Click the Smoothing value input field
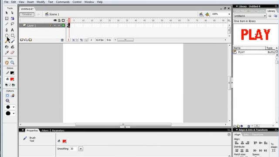Screen dimensions: 279x157 pos(74,149)
